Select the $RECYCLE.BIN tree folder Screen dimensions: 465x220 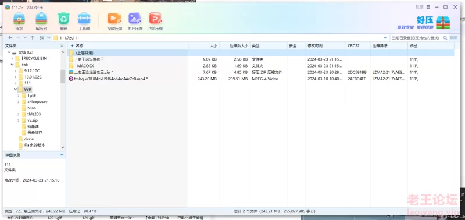coord(31,58)
